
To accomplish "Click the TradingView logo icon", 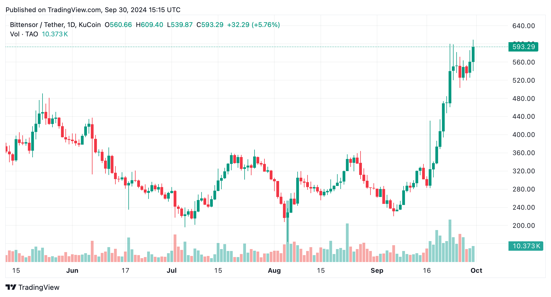I will pos(11,287).
